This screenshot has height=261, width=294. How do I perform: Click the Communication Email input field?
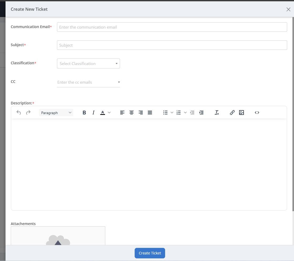172,27
